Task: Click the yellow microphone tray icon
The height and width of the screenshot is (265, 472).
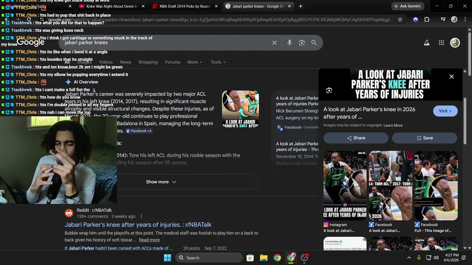Action: tap(419, 258)
